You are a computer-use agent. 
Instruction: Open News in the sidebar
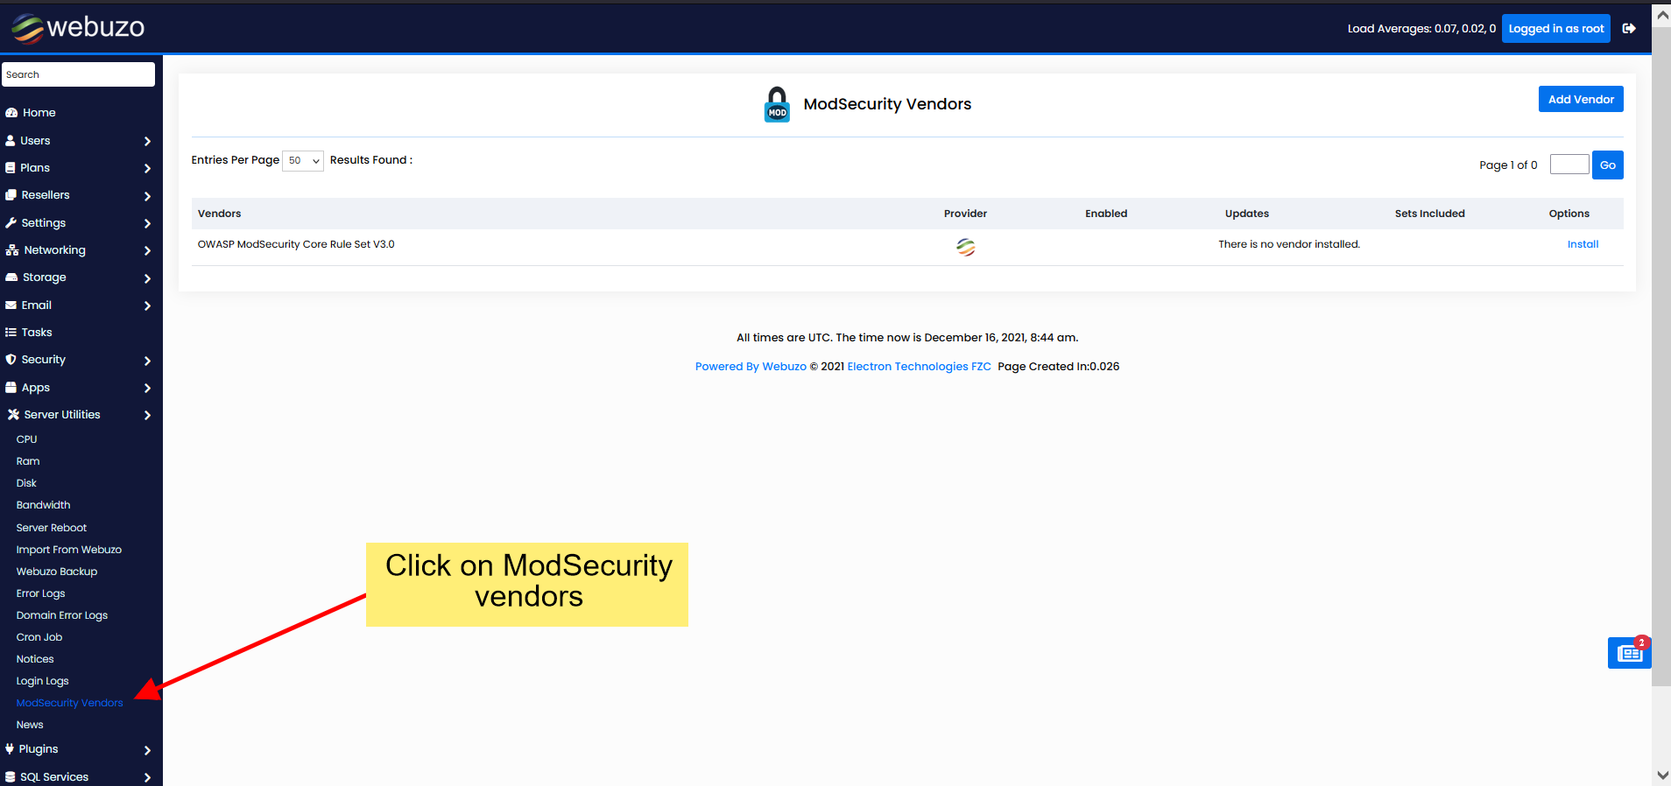(x=29, y=725)
